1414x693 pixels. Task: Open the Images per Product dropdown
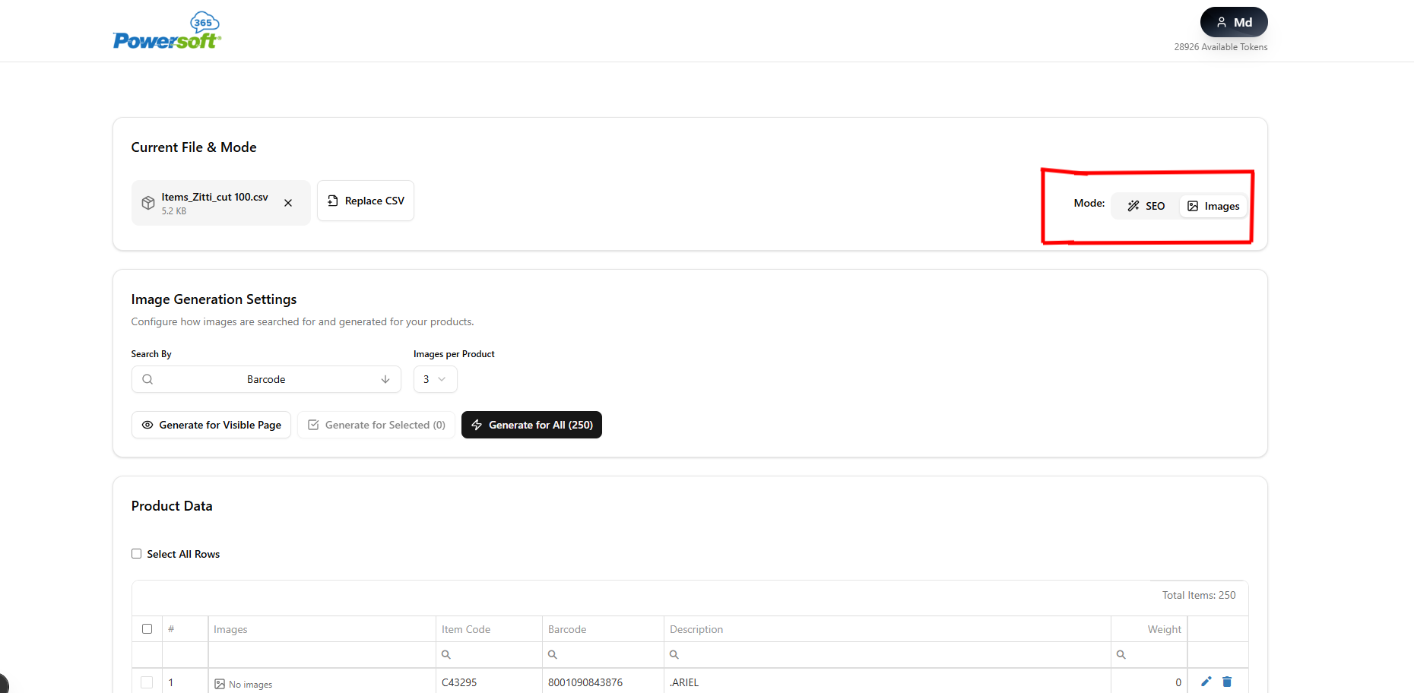pyautogui.click(x=435, y=379)
